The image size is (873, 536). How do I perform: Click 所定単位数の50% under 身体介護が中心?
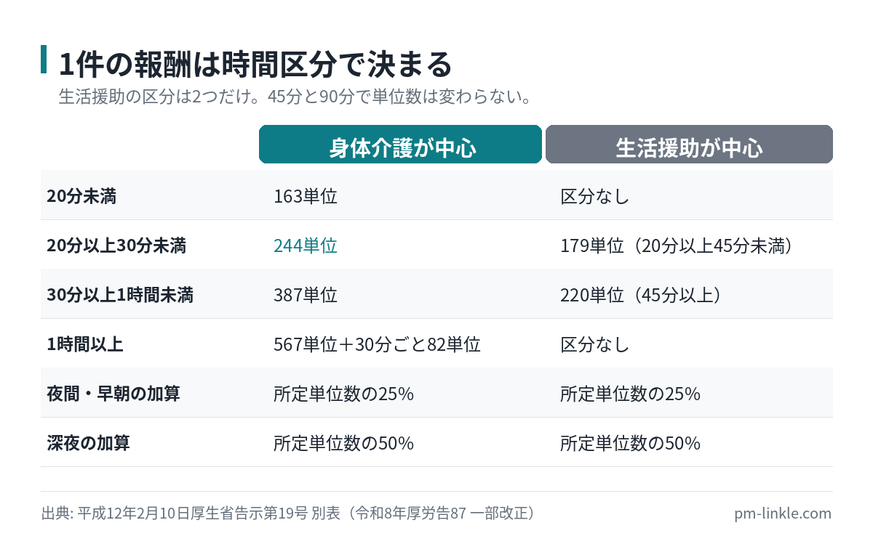pos(343,443)
